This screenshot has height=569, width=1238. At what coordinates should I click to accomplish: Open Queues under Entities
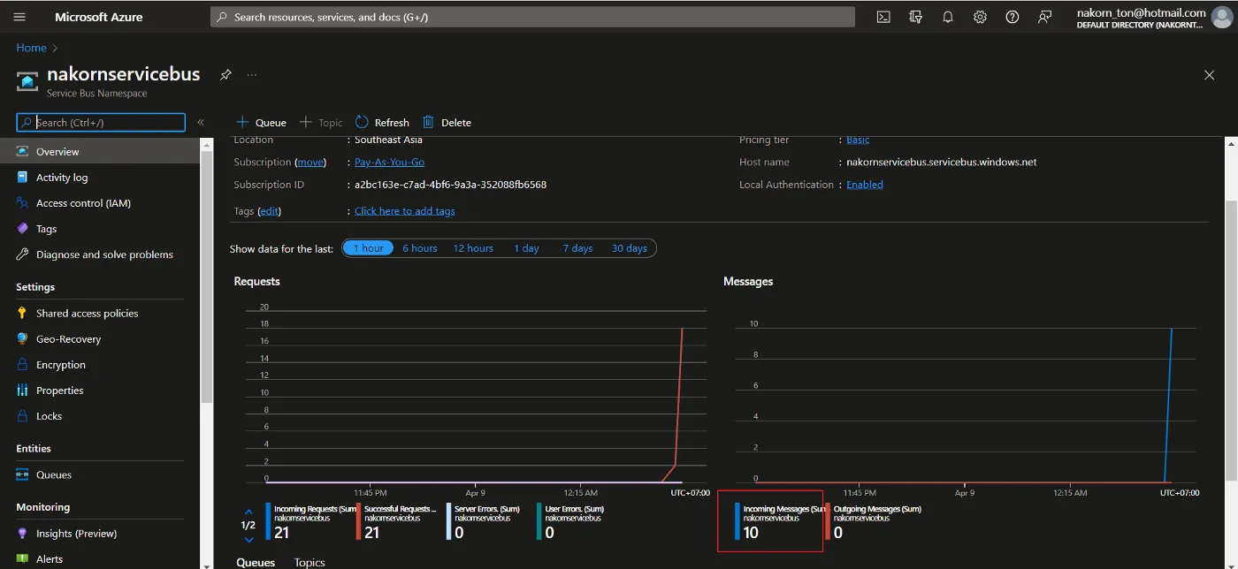54,474
